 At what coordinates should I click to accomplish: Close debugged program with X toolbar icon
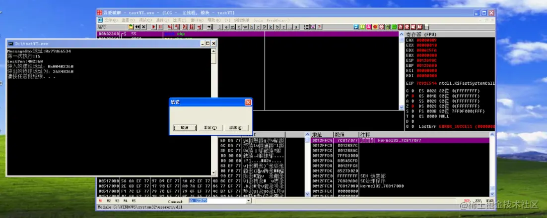(143, 27)
